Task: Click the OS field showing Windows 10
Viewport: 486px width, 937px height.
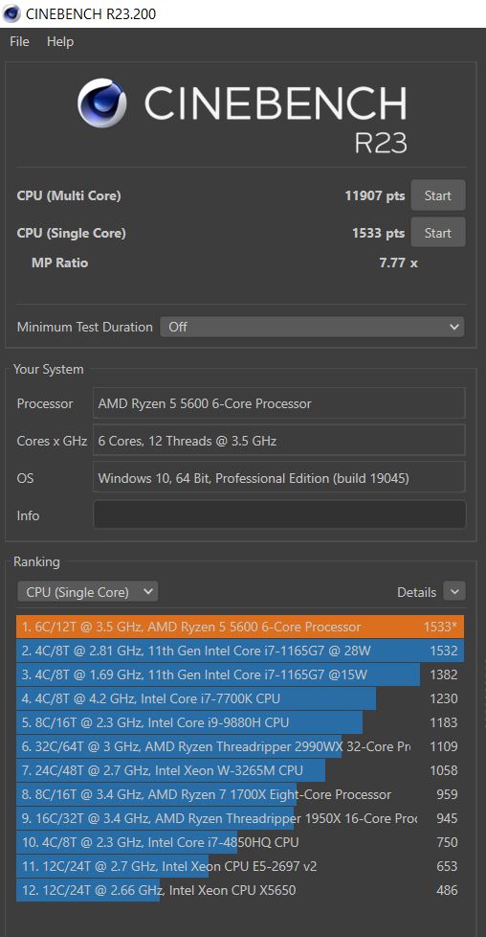Action: tap(278, 478)
